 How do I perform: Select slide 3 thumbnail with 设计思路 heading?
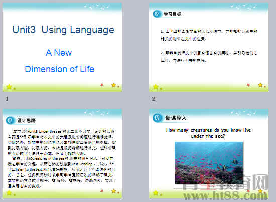(62, 154)
